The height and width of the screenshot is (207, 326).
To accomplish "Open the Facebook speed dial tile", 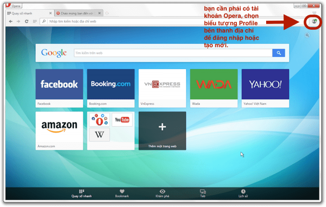I will tap(59, 88).
